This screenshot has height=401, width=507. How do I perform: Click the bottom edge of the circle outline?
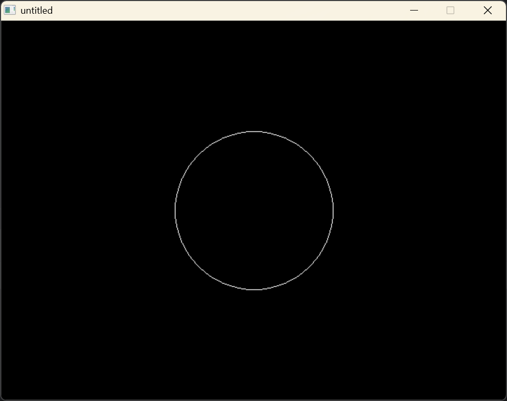coord(254,289)
